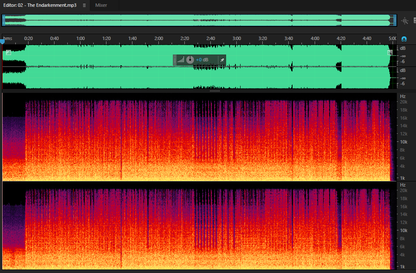Click the 20k mark on the upper spectrogram scale

coord(404,102)
